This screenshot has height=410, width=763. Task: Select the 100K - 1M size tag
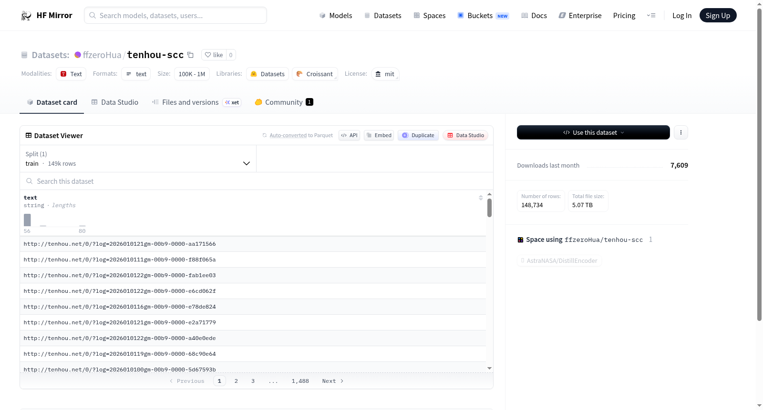[x=192, y=74]
